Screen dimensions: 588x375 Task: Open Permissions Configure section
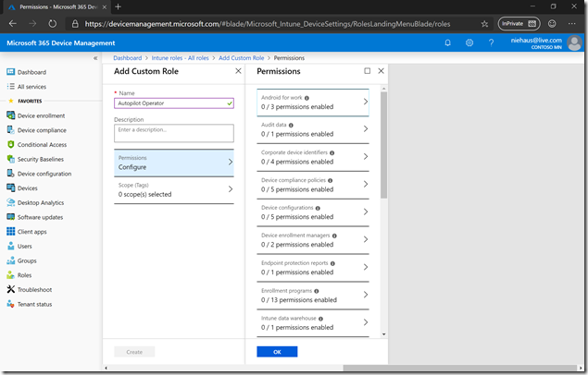(x=173, y=163)
